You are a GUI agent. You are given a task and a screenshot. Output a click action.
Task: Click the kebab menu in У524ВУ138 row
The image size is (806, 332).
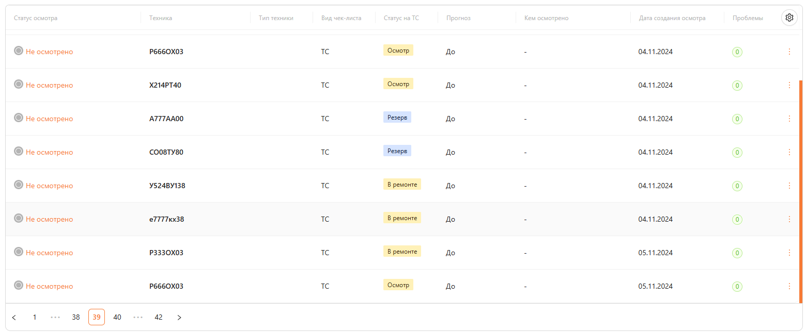(789, 186)
